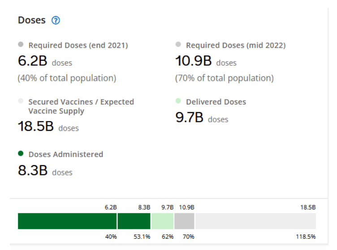Click the pale bar segment ending at 18.5B
Screen dimensions: 337x250
pos(255,221)
